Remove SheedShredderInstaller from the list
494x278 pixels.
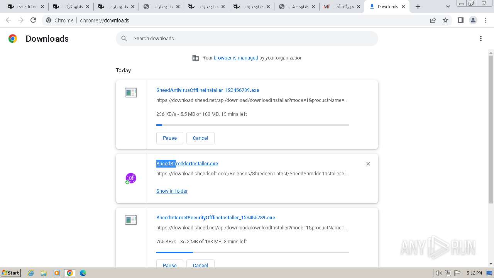point(368,164)
